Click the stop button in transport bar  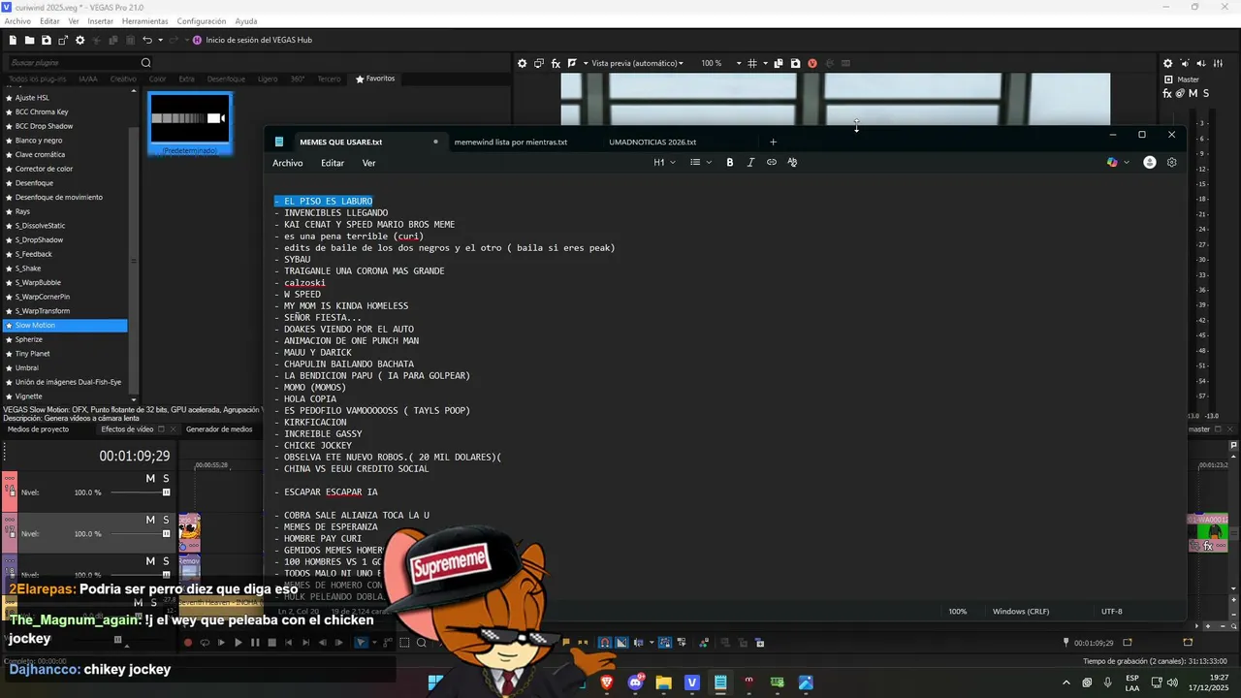click(x=272, y=642)
